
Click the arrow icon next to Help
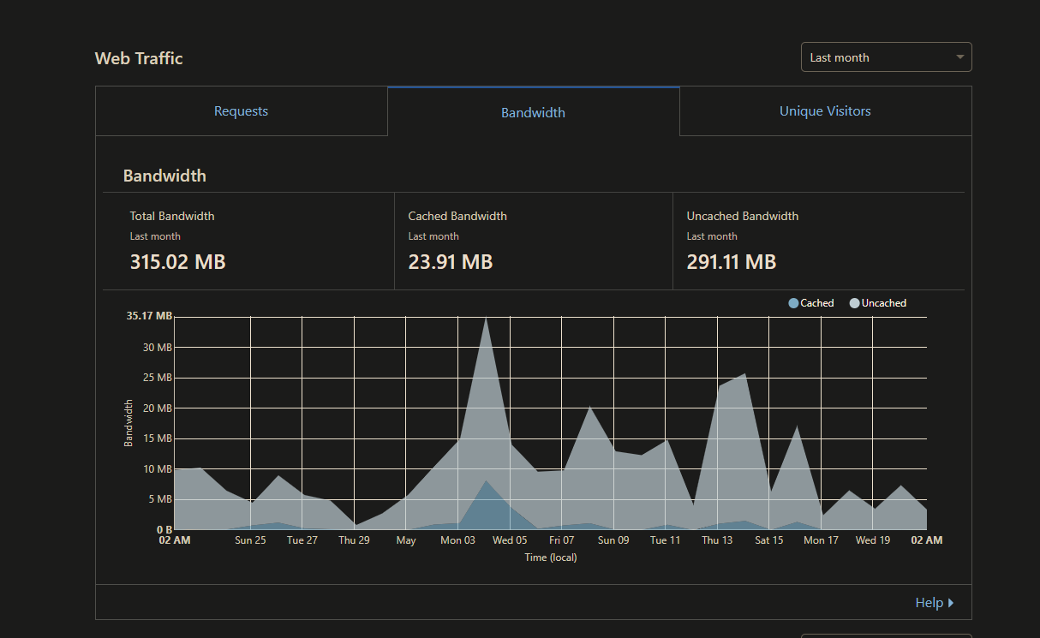click(951, 603)
